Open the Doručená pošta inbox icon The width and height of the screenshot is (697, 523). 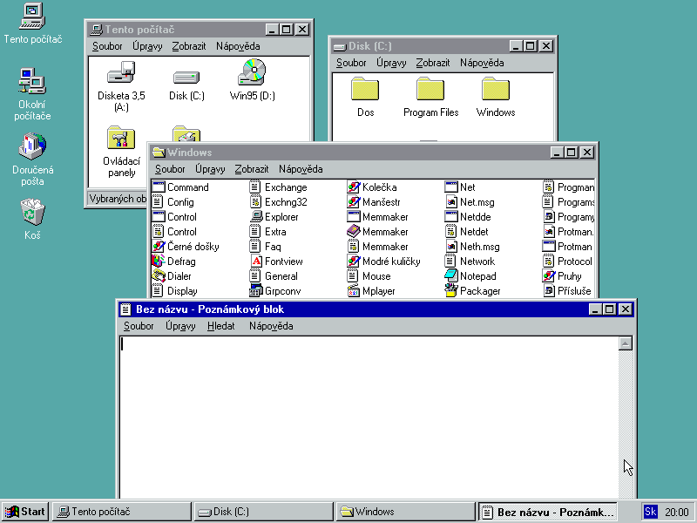(x=33, y=146)
